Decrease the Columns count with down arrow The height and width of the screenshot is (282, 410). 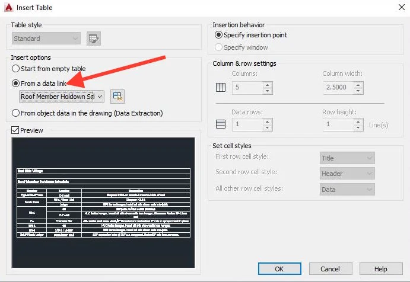[267, 91]
